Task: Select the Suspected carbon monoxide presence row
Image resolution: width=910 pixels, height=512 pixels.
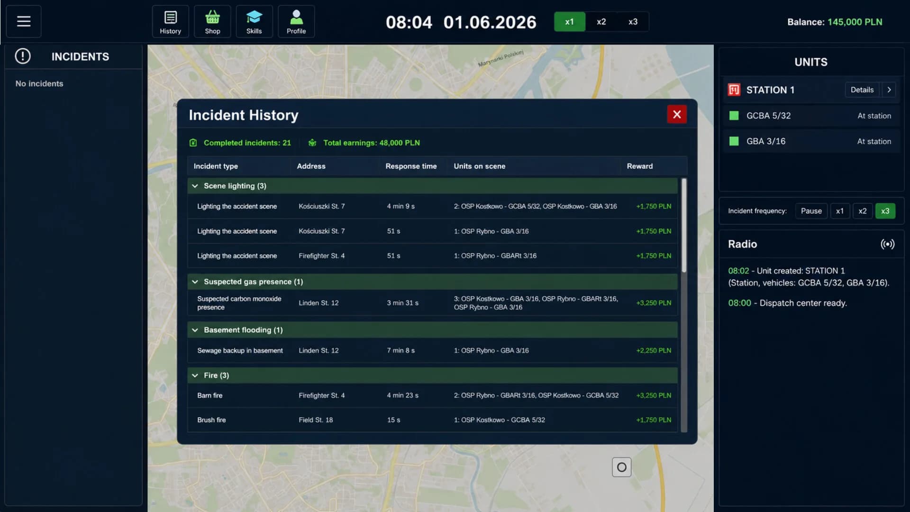Action: pyautogui.click(x=432, y=303)
